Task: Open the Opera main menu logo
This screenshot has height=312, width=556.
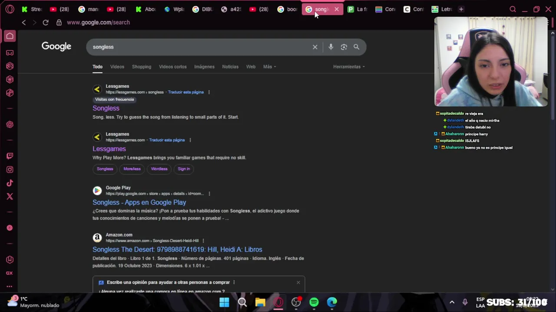Action: tap(10, 9)
